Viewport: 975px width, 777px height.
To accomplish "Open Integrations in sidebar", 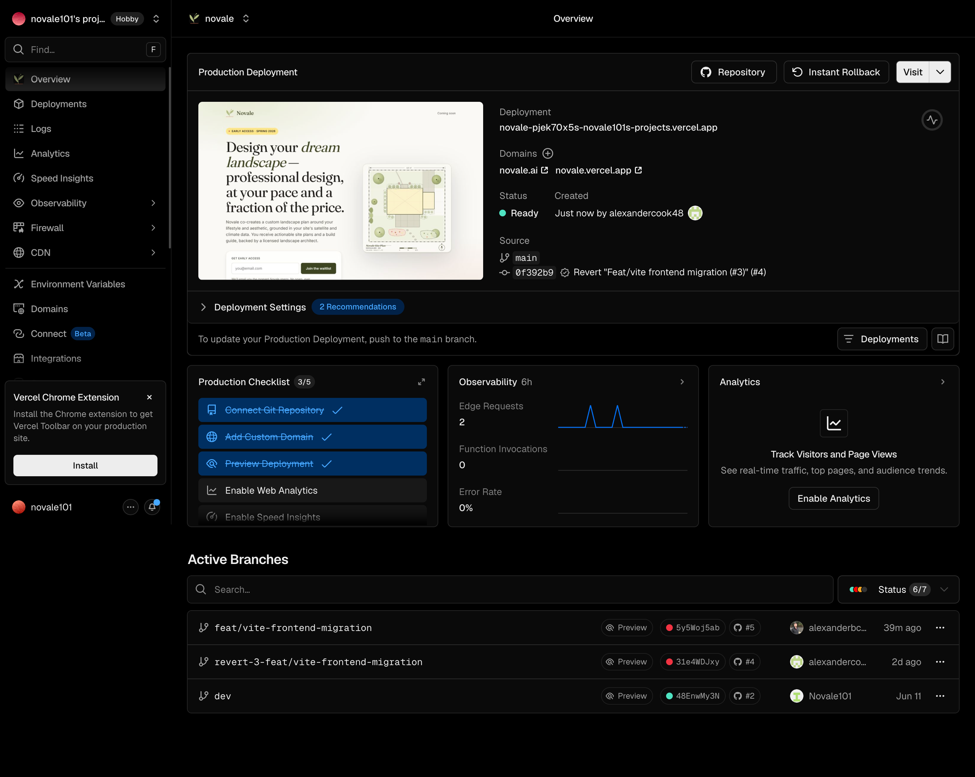I will [x=85, y=358].
